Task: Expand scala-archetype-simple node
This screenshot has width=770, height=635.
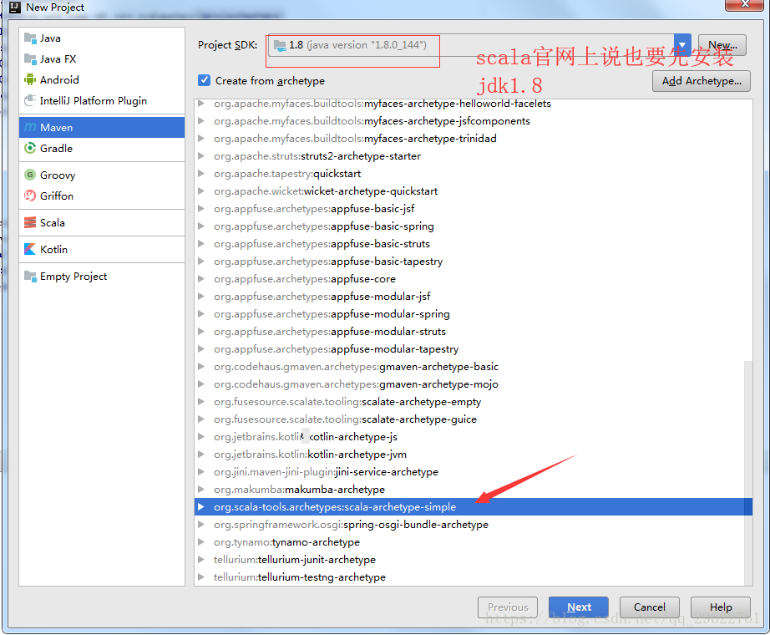Action: 200,506
